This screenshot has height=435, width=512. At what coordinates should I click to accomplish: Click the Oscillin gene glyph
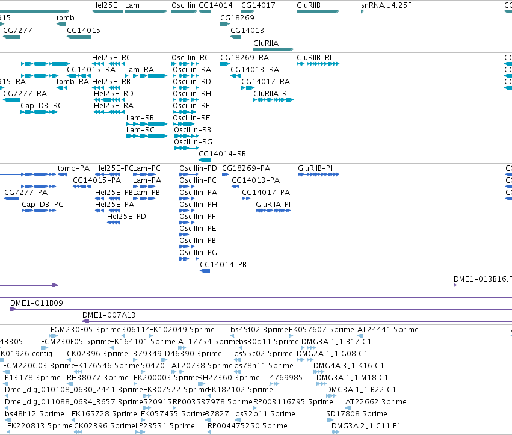[x=184, y=11]
